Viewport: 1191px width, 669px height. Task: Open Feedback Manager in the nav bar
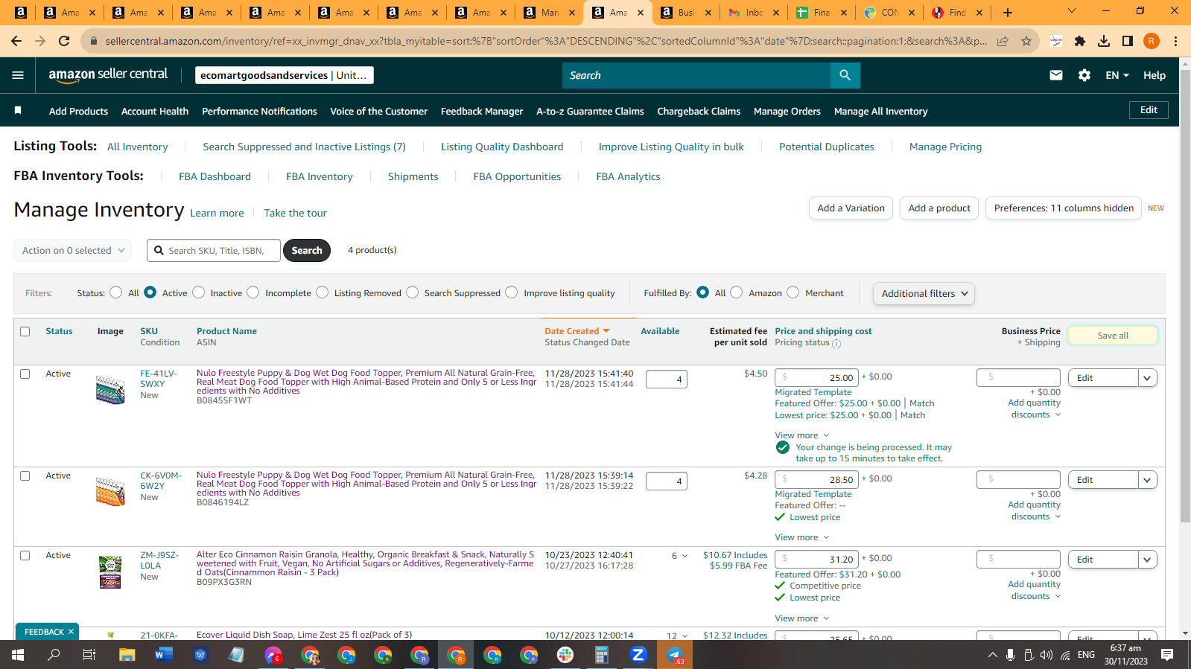tap(482, 111)
